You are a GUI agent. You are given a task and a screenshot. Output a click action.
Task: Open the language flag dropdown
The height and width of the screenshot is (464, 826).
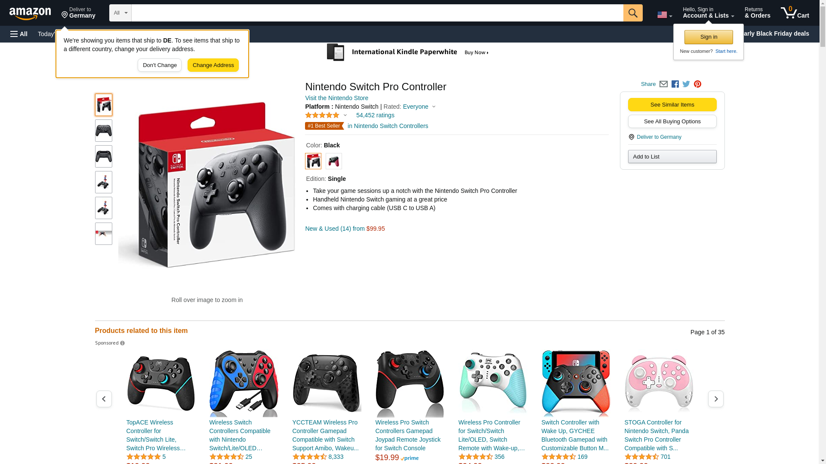(665, 15)
